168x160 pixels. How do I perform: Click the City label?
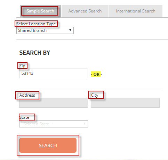[x=95, y=95]
